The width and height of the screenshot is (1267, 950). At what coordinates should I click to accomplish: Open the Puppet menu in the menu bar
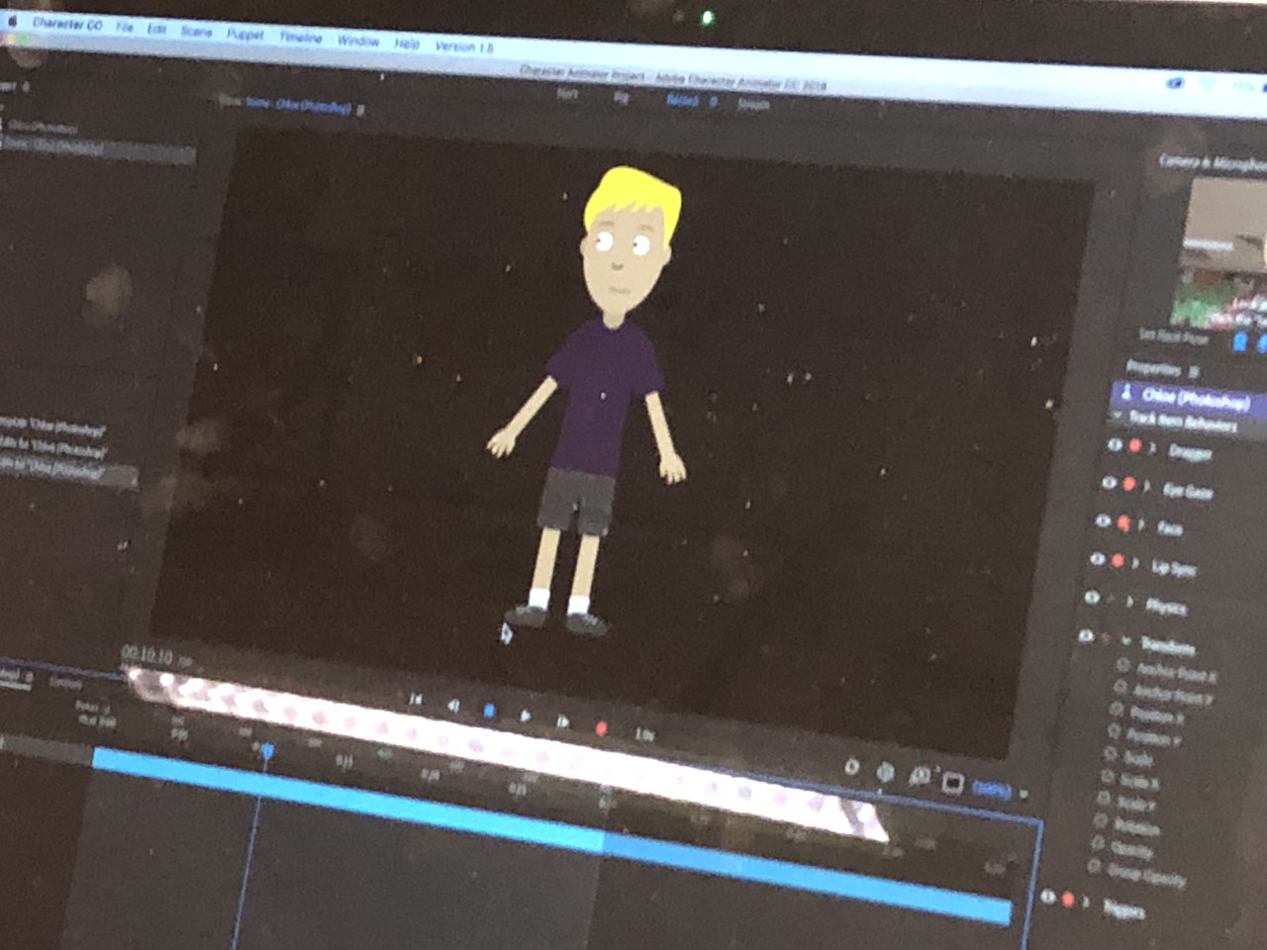244,35
